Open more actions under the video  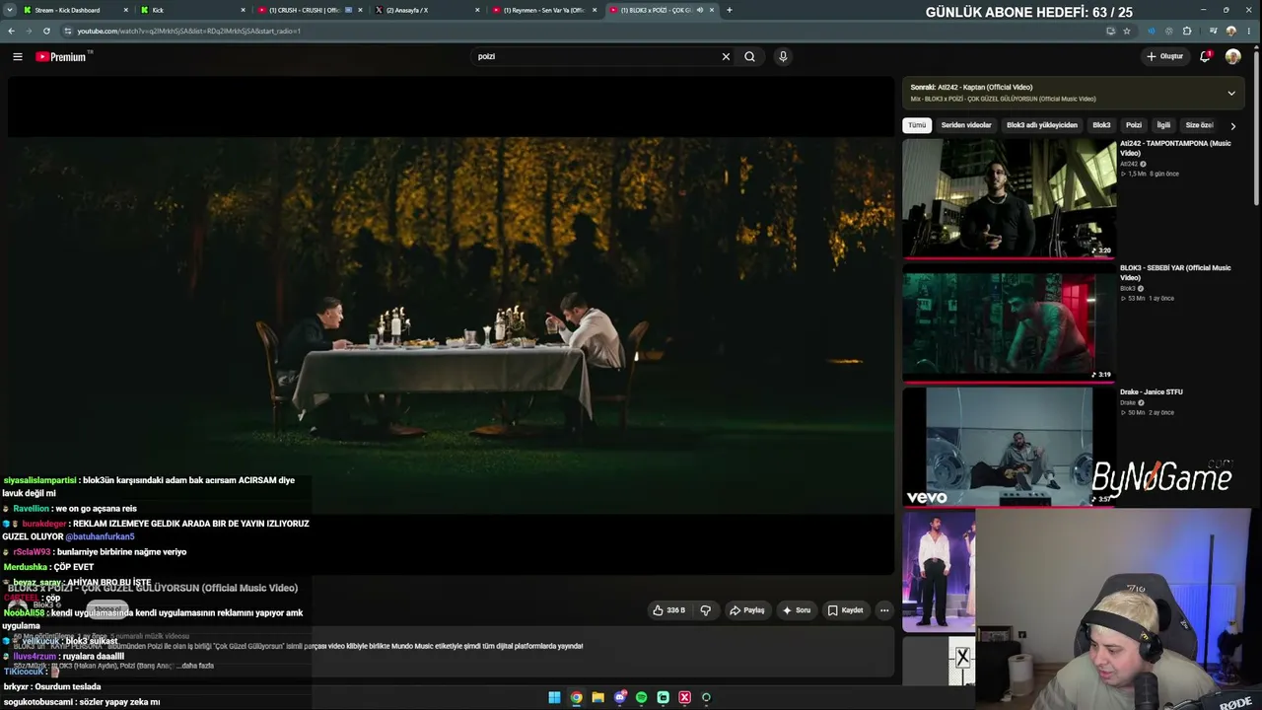884,610
